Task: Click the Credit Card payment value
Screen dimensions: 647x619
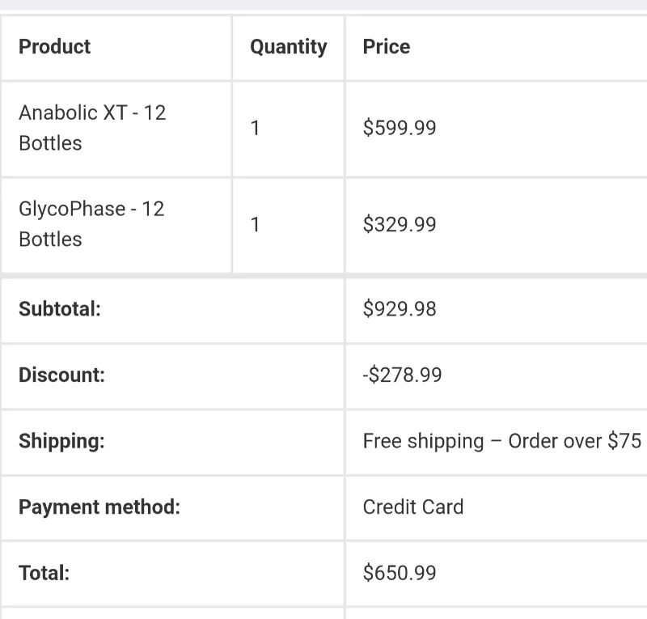Action: point(413,507)
